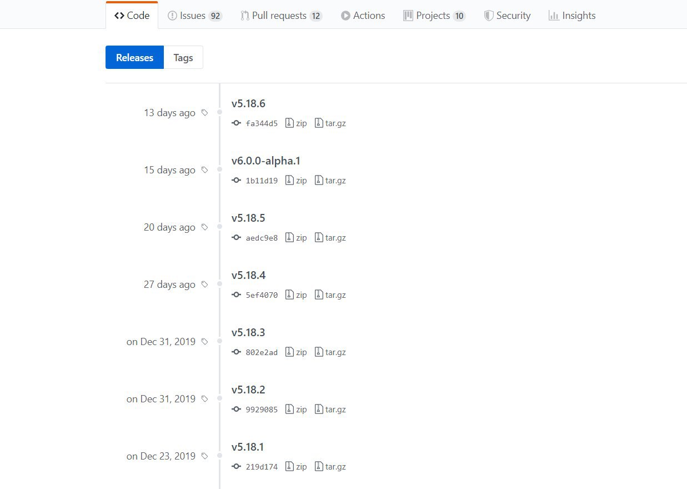Open release v5.18.2
This screenshot has width=687, height=489.
pos(248,390)
